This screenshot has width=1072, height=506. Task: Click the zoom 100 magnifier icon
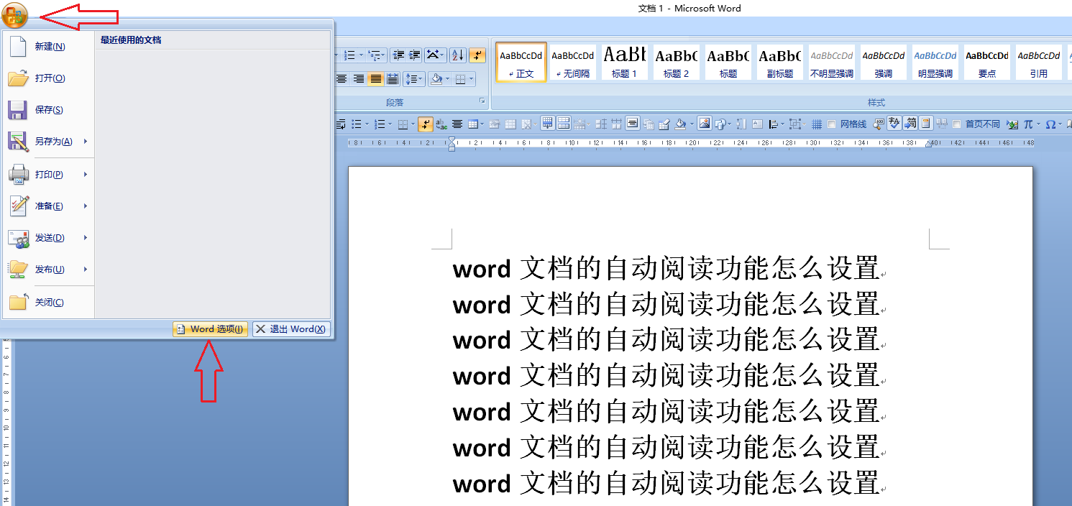[x=879, y=124]
